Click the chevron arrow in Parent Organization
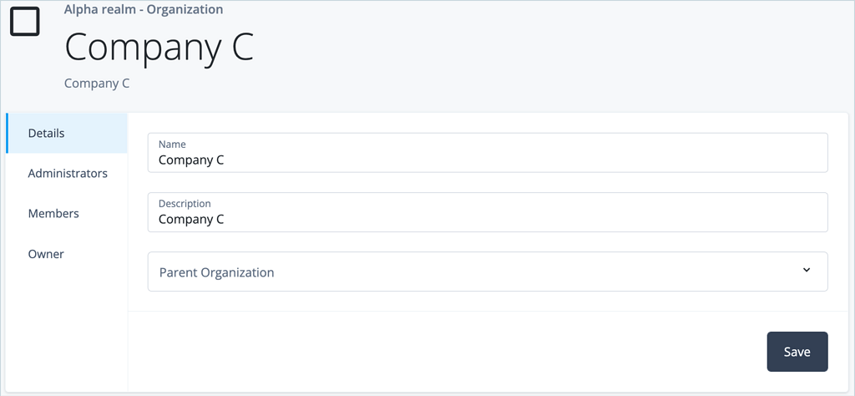 pyautogui.click(x=807, y=270)
